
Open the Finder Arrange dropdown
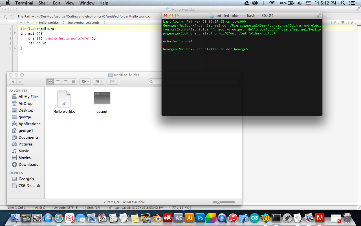coord(98,82)
